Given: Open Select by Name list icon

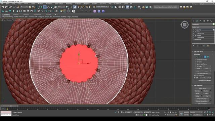Looking at the screenshot, I should pyautogui.click(x=33, y=7).
